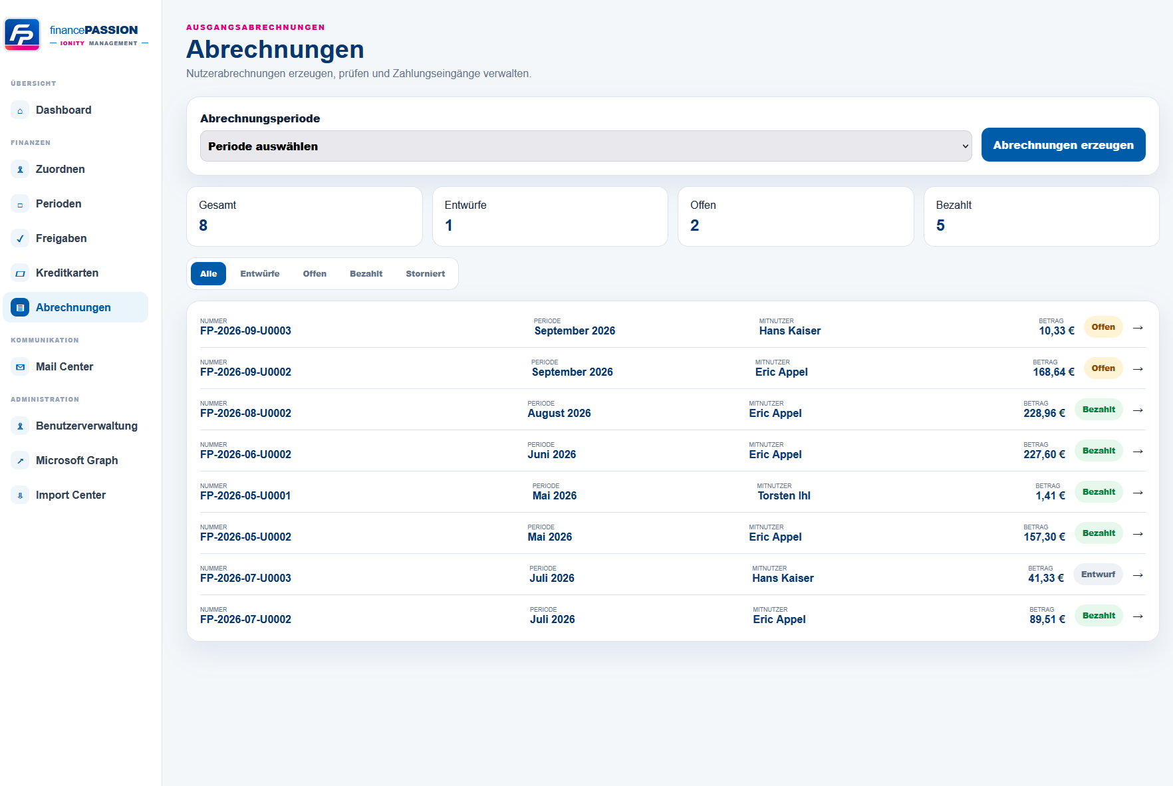
Task: Open invoice FP-2026-05-U0001 via arrow
Action: [x=1138, y=493]
